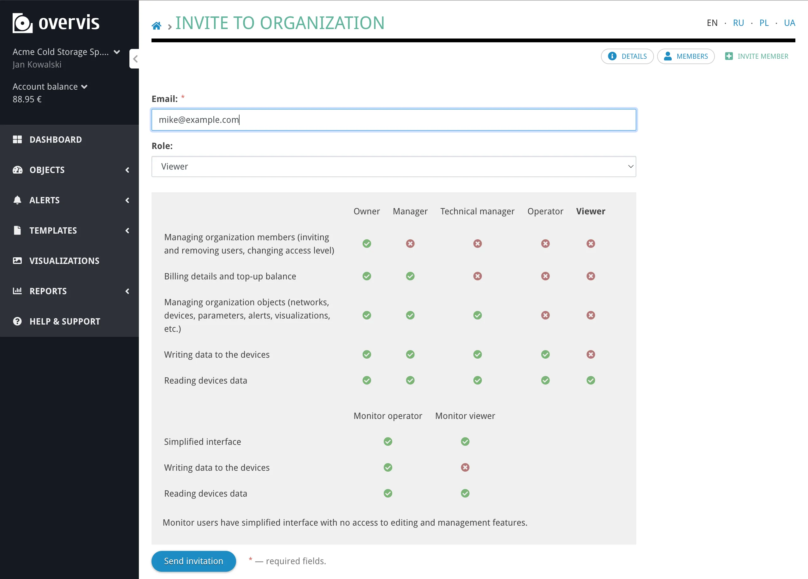The height and width of the screenshot is (579, 808).
Task: Click the Monitor operator column header
Action: point(388,416)
